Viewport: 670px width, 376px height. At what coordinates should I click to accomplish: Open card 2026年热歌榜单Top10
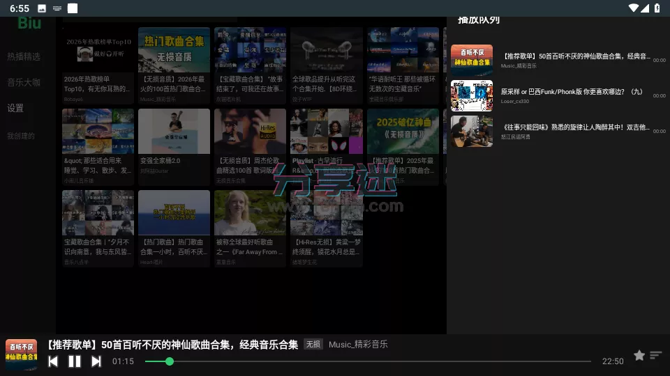click(x=98, y=65)
